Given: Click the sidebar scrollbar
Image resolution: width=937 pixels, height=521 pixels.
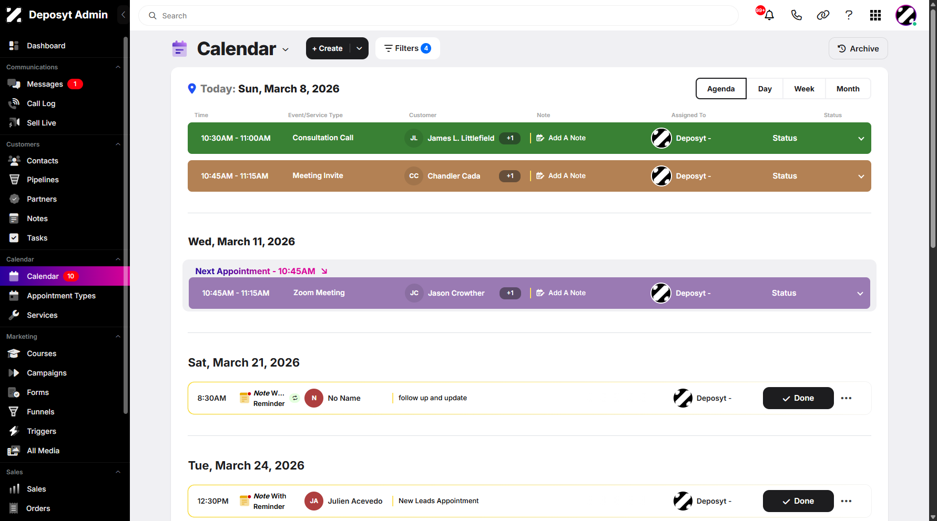Looking at the screenshot, I should coord(126,225).
